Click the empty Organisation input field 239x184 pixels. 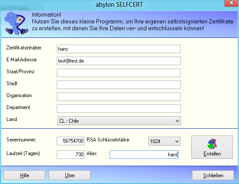[119, 97]
